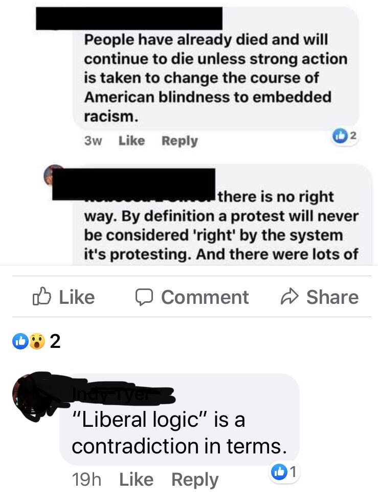The image size is (378, 497).
Task: Open the wow emoji reaction on the post
Action: click(x=37, y=341)
